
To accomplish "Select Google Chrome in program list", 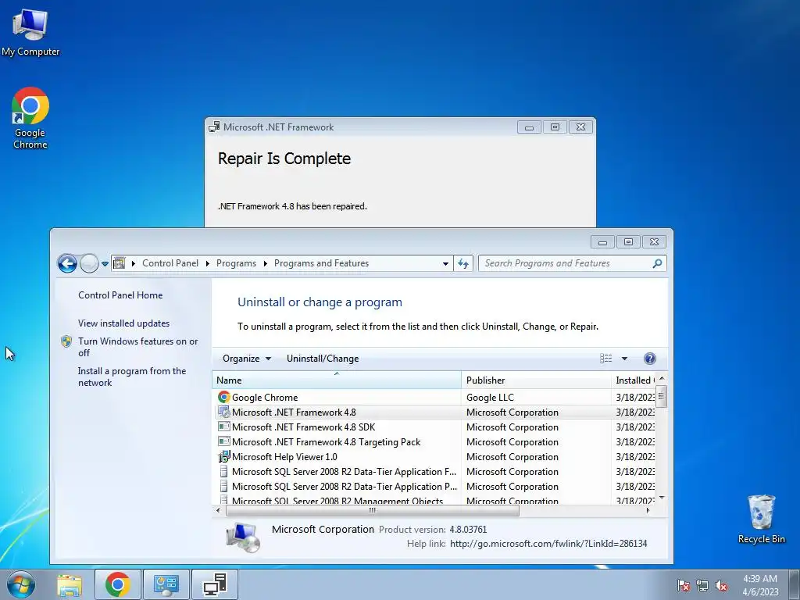I will click(x=265, y=398).
